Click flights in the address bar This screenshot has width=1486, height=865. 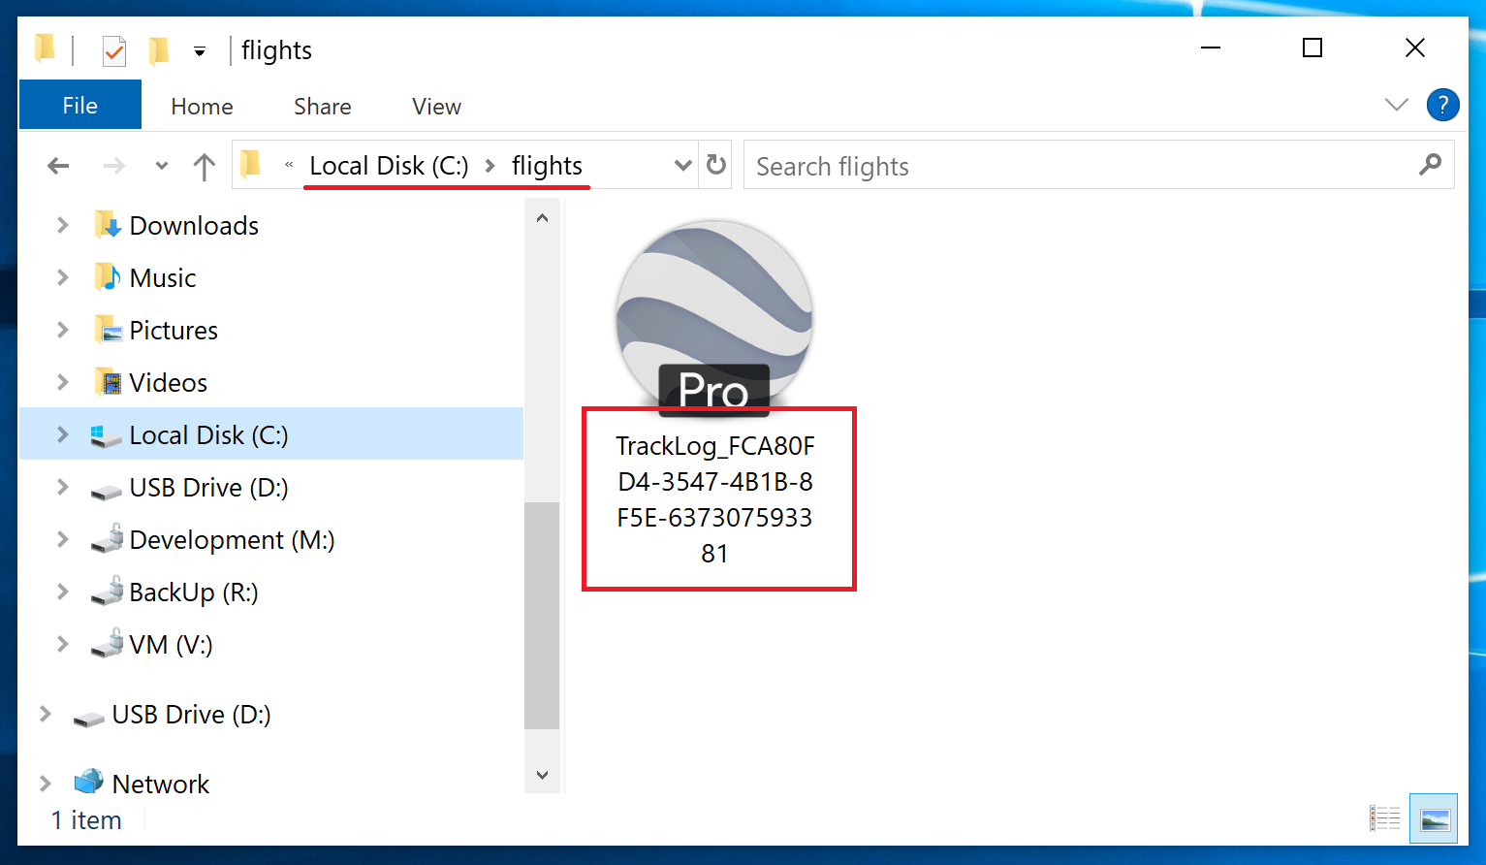click(547, 166)
